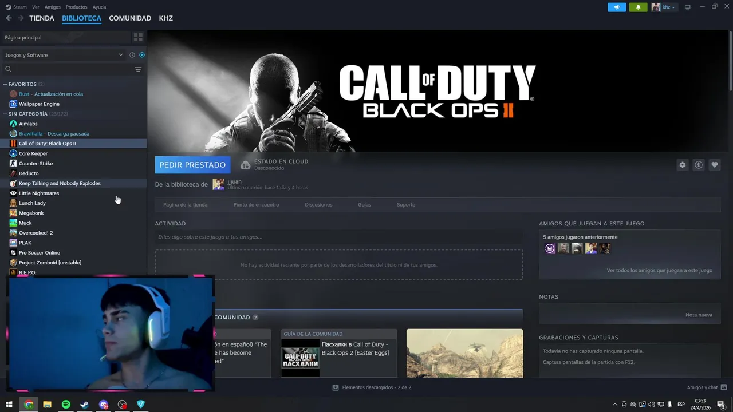Open the Juegos y Software filter dropdown
733x412 pixels.
(64, 55)
